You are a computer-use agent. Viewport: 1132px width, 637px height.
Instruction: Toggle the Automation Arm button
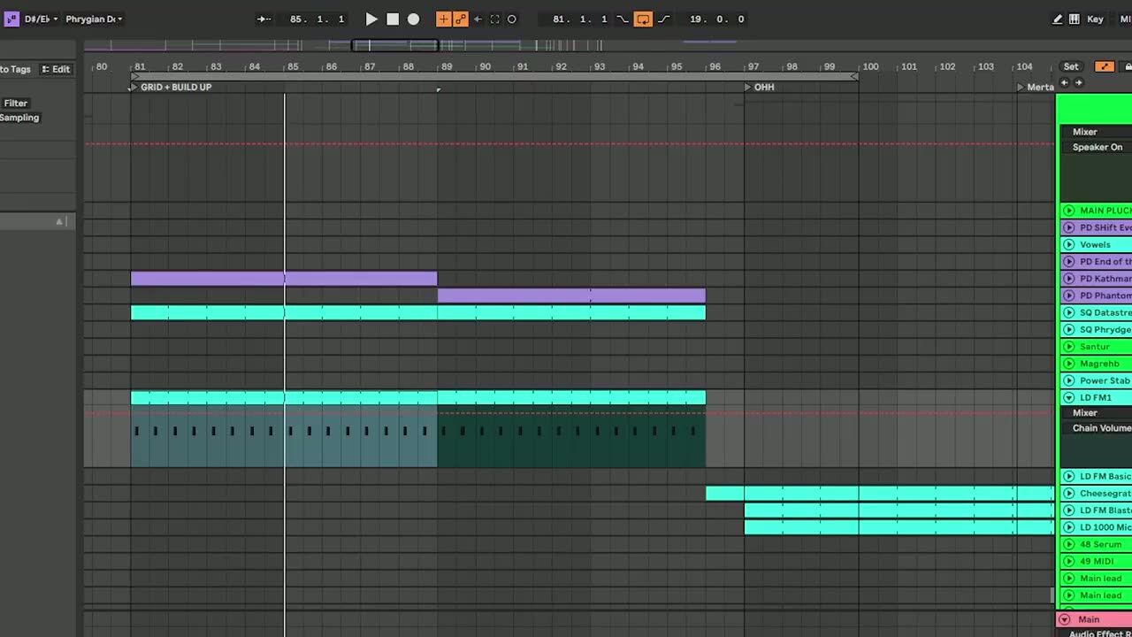(461, 19)
